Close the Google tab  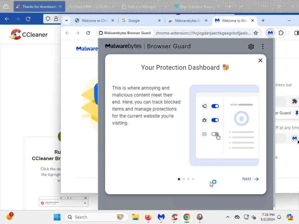click(x=159, y=20)
